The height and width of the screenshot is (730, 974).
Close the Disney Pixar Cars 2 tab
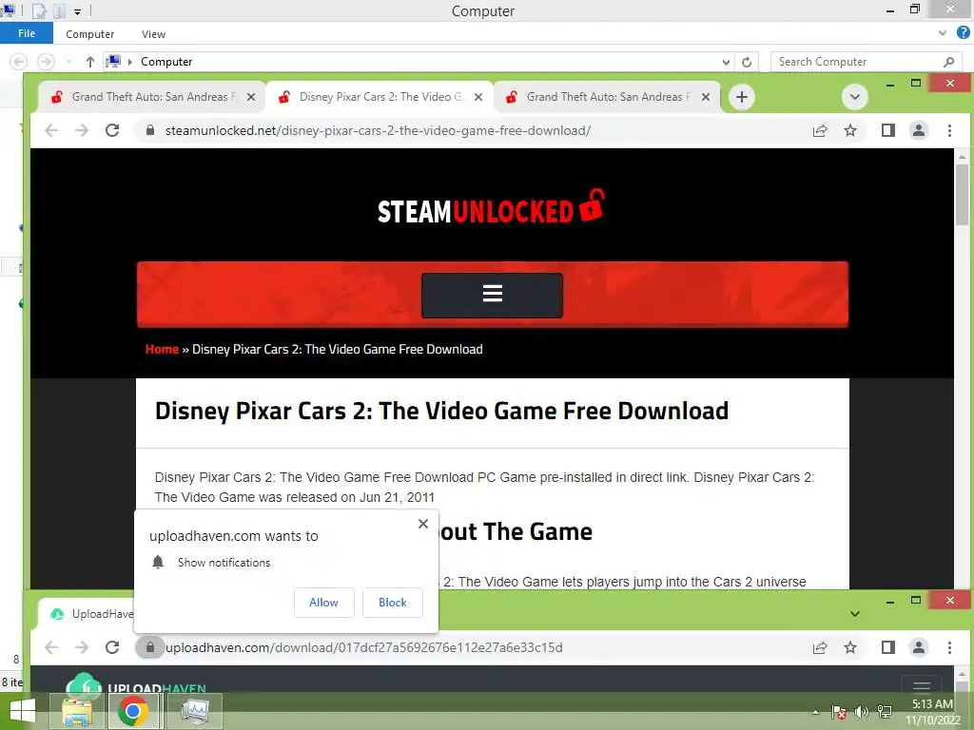478,97
